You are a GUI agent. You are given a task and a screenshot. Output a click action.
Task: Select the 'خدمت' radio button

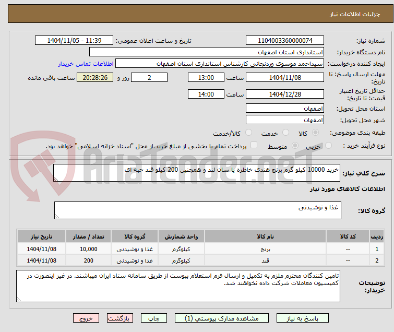(285, 133)
